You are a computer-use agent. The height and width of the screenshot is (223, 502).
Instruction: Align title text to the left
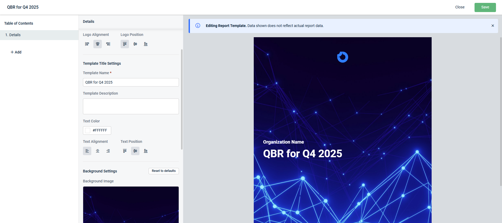87,151
